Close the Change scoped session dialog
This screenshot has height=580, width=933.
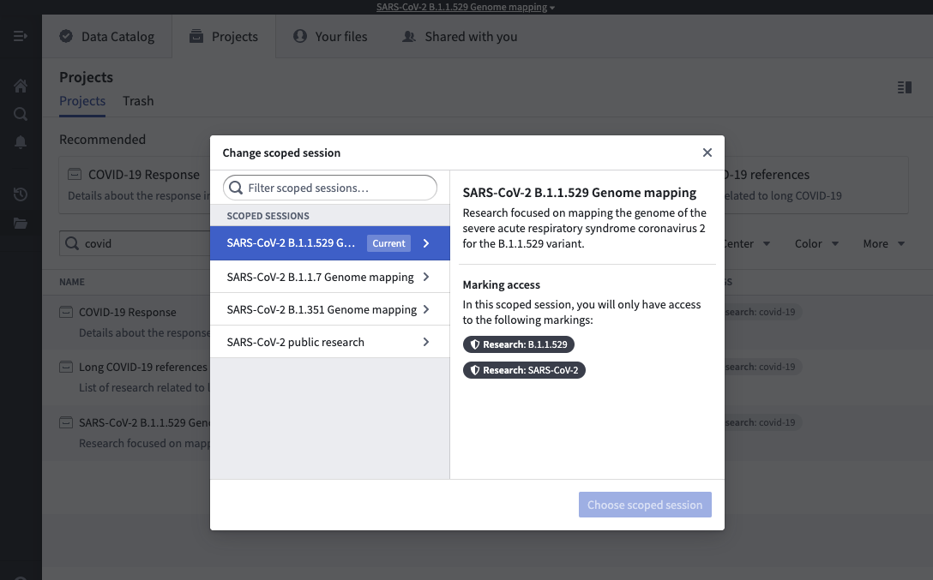tap(707, 152)
